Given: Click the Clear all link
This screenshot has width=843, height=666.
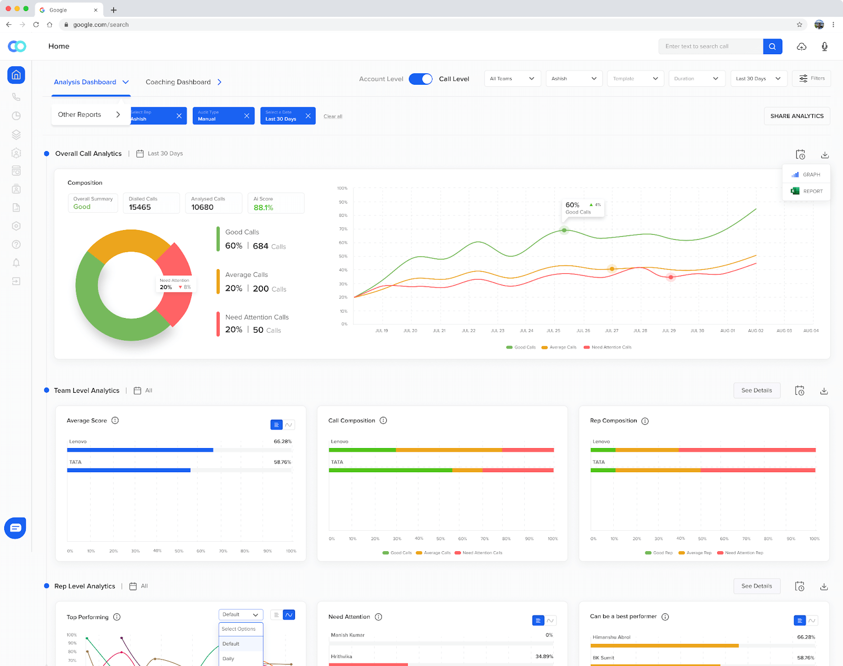Looking at the screenshot, I should [x=332, y=116].
